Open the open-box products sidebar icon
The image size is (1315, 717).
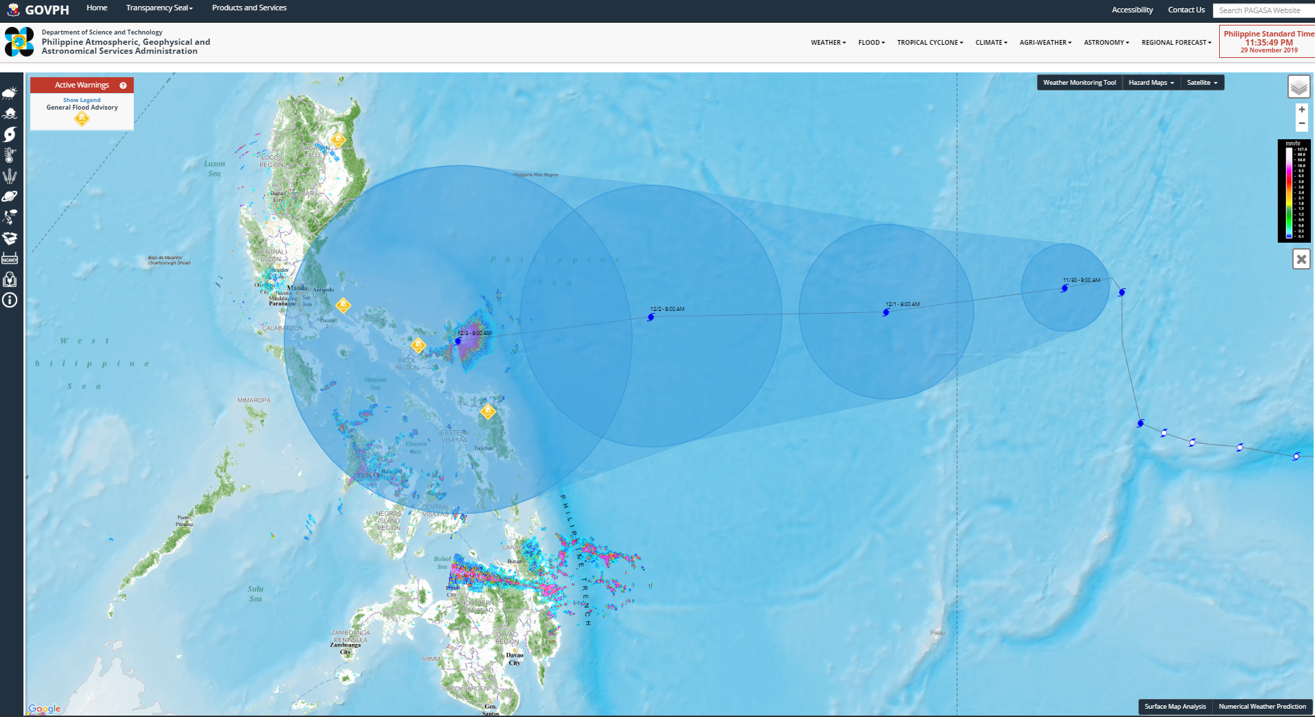(x=10, y=238)
